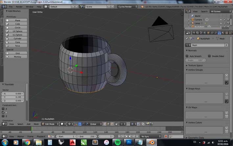Check the Z constraint axis
Image resolution: width=233 pixels, height=146 pixels.
point(3,116)
